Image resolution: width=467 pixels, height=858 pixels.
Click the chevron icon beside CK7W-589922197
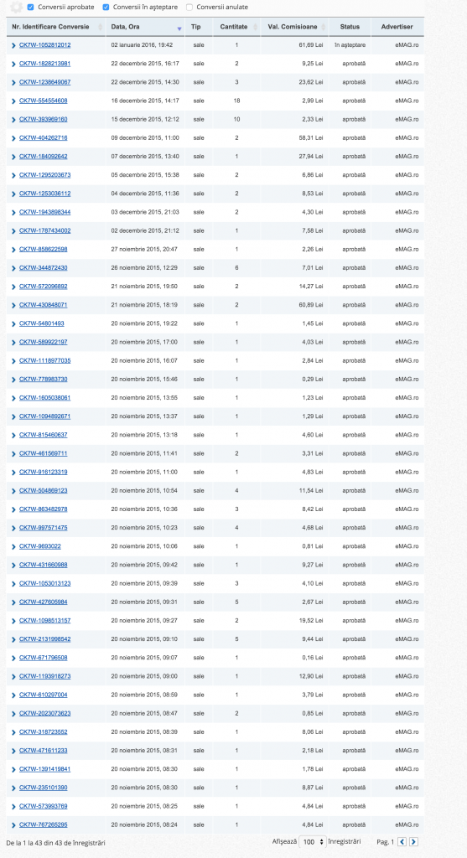(x=13, y=342)
